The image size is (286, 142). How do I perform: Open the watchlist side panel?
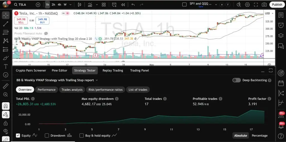click(x=281, y=15)
